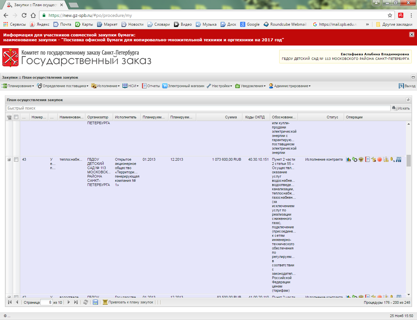Open the Определение поставщика dropdown menu

(x=63, y=86)
